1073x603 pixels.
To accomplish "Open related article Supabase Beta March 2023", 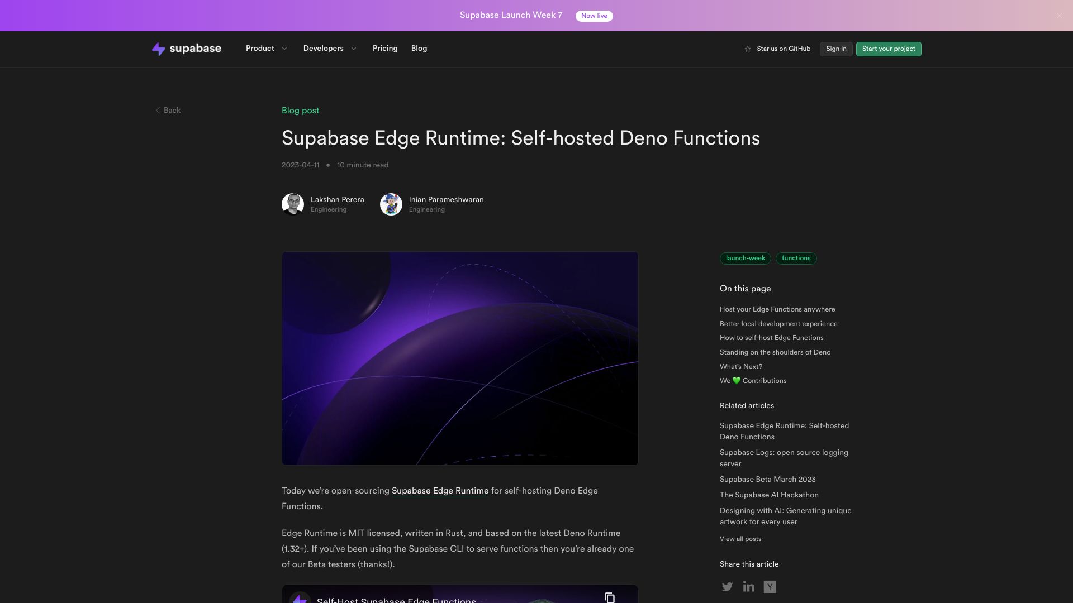I will (768, 480).
